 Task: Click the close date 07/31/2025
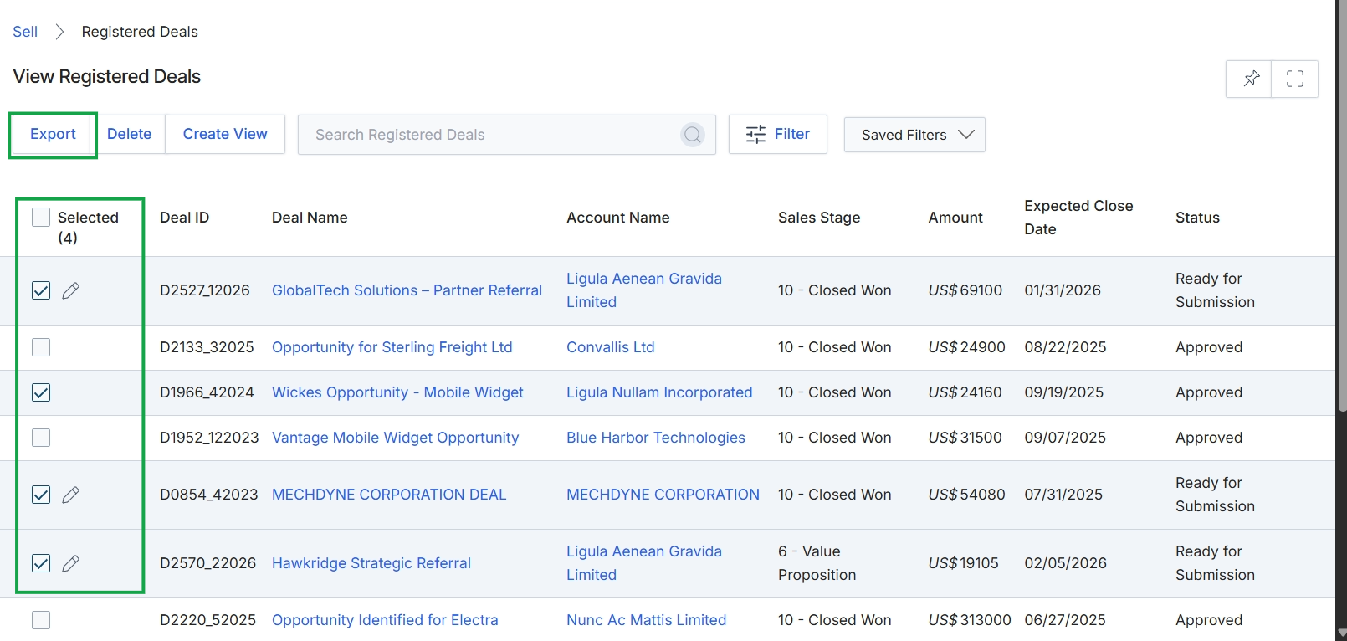pyautogui.click(x=1063, y=495)
